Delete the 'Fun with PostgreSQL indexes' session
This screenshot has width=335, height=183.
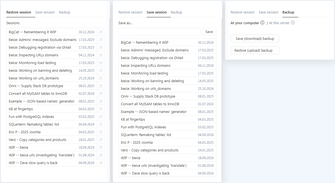pyautogui.click(x=101, y=117)
